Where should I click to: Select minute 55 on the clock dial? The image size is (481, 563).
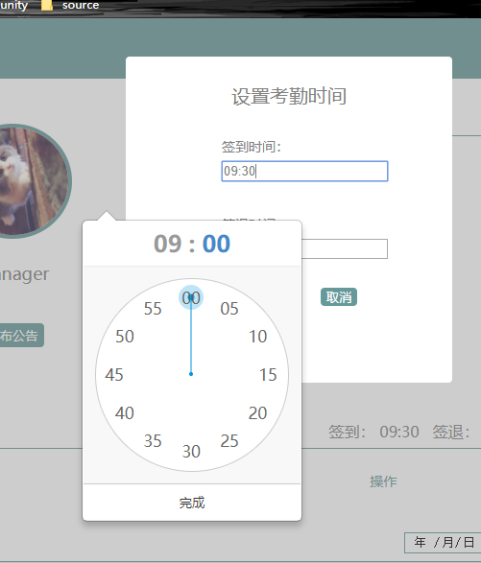pyautogui.click(x=153, y=309)
